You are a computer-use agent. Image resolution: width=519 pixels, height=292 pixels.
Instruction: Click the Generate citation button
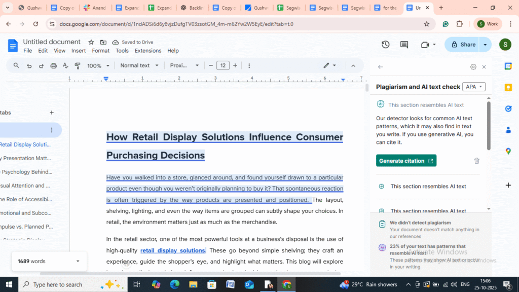click(406, 161)
